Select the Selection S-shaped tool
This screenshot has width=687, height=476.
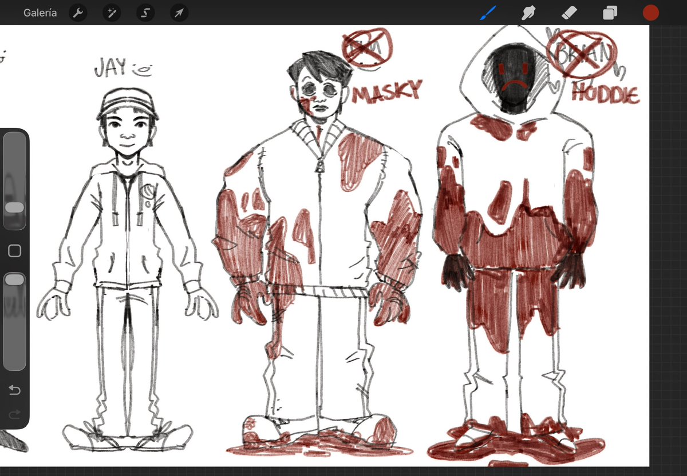coord(145,13)
